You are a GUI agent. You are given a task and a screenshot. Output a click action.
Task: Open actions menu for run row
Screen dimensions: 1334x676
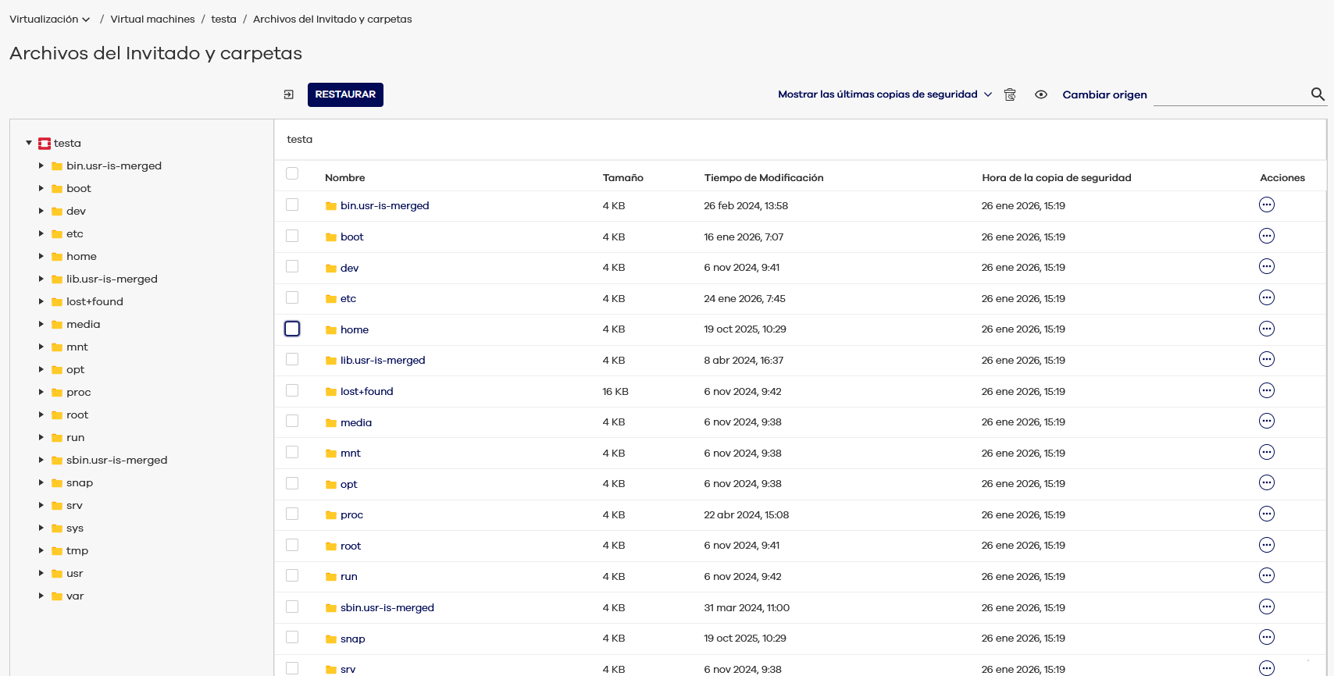coord(1267,575)
